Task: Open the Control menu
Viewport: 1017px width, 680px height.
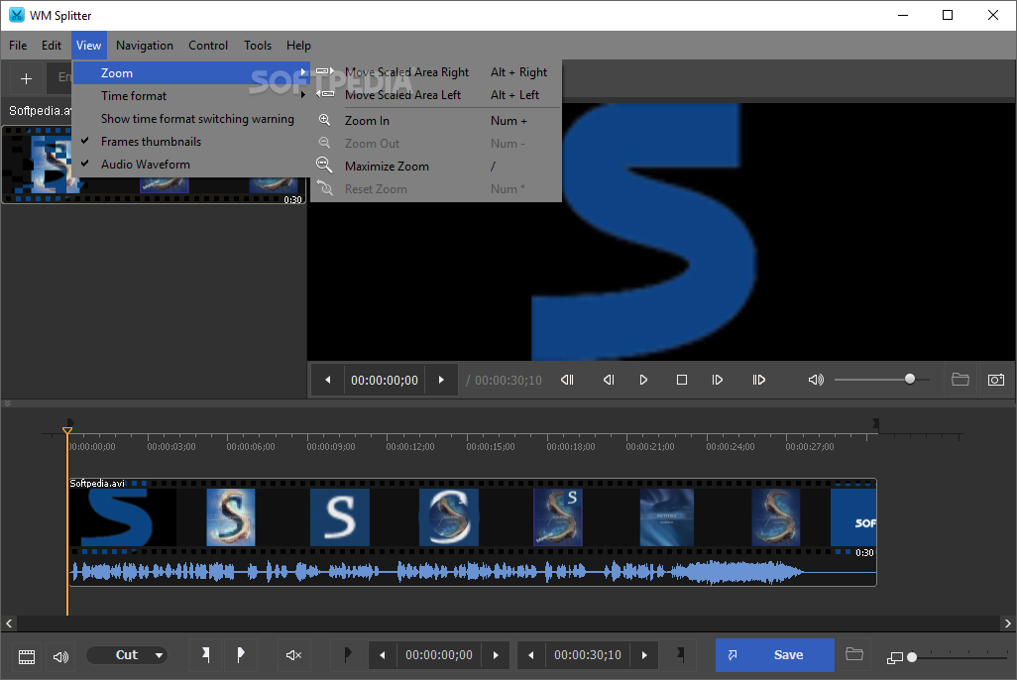Action: pyautogui.click(x=208, y=46)
